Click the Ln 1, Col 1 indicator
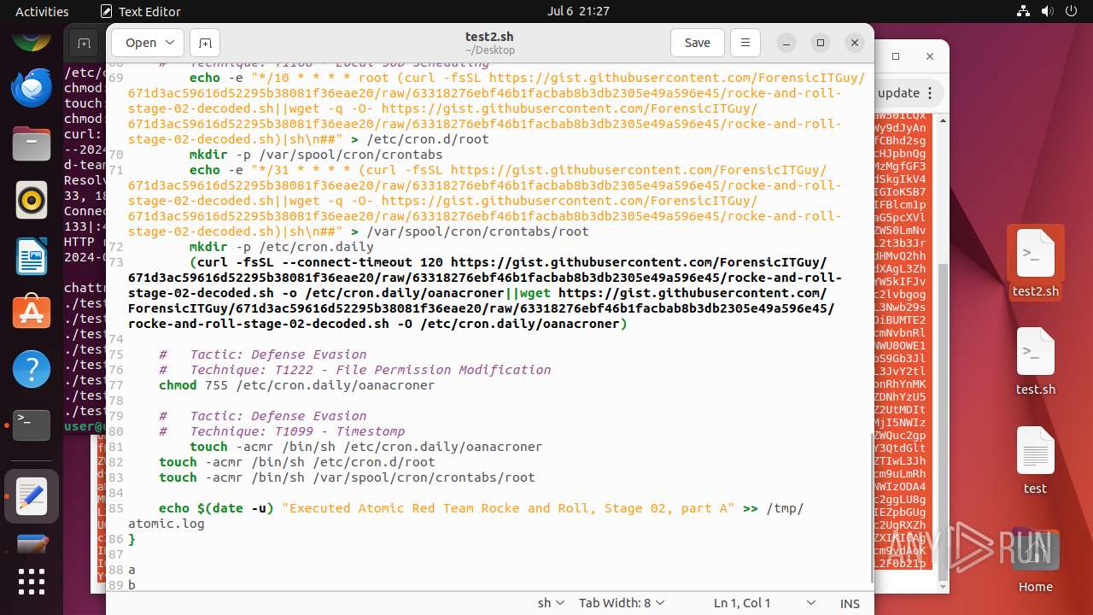The image size is (1093, 615). click(742, 603)
